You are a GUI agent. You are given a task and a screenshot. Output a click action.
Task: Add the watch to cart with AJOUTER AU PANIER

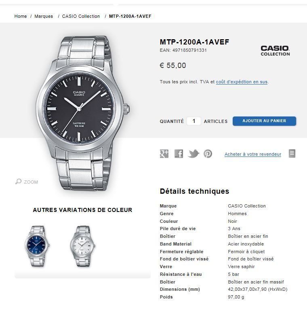click(x=264, y=121)
